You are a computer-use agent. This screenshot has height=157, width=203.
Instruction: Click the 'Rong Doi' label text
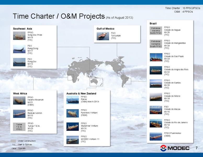[x=32, y=61]
